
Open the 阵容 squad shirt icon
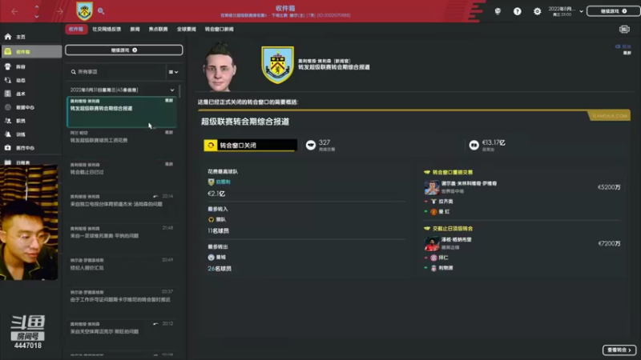(8, 66)
